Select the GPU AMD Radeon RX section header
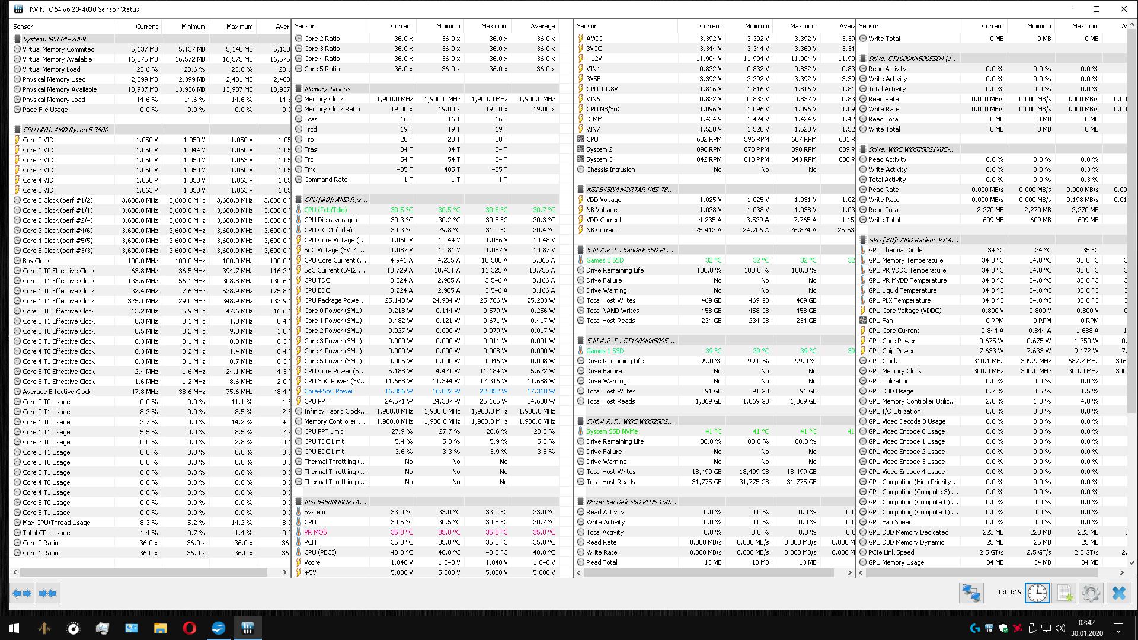The height and width of the screenshot is (640, 1138). [x=913, y=240]
